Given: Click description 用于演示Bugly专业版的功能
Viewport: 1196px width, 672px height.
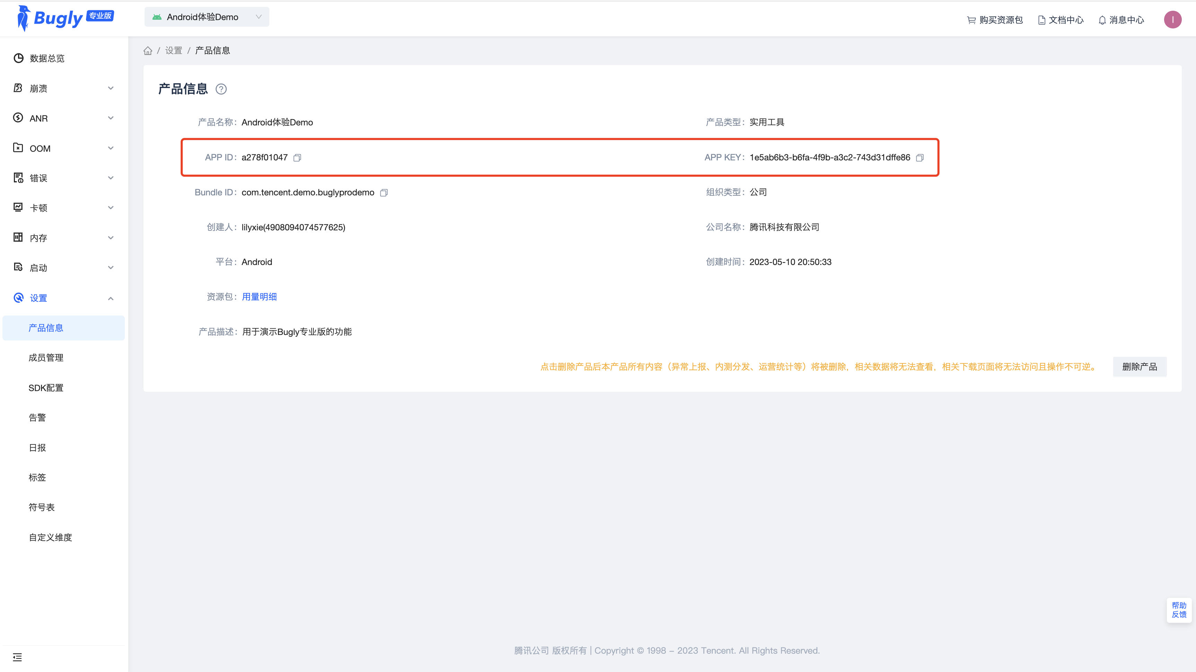Looking at the screenshot, I should click(x=297, y=331).
